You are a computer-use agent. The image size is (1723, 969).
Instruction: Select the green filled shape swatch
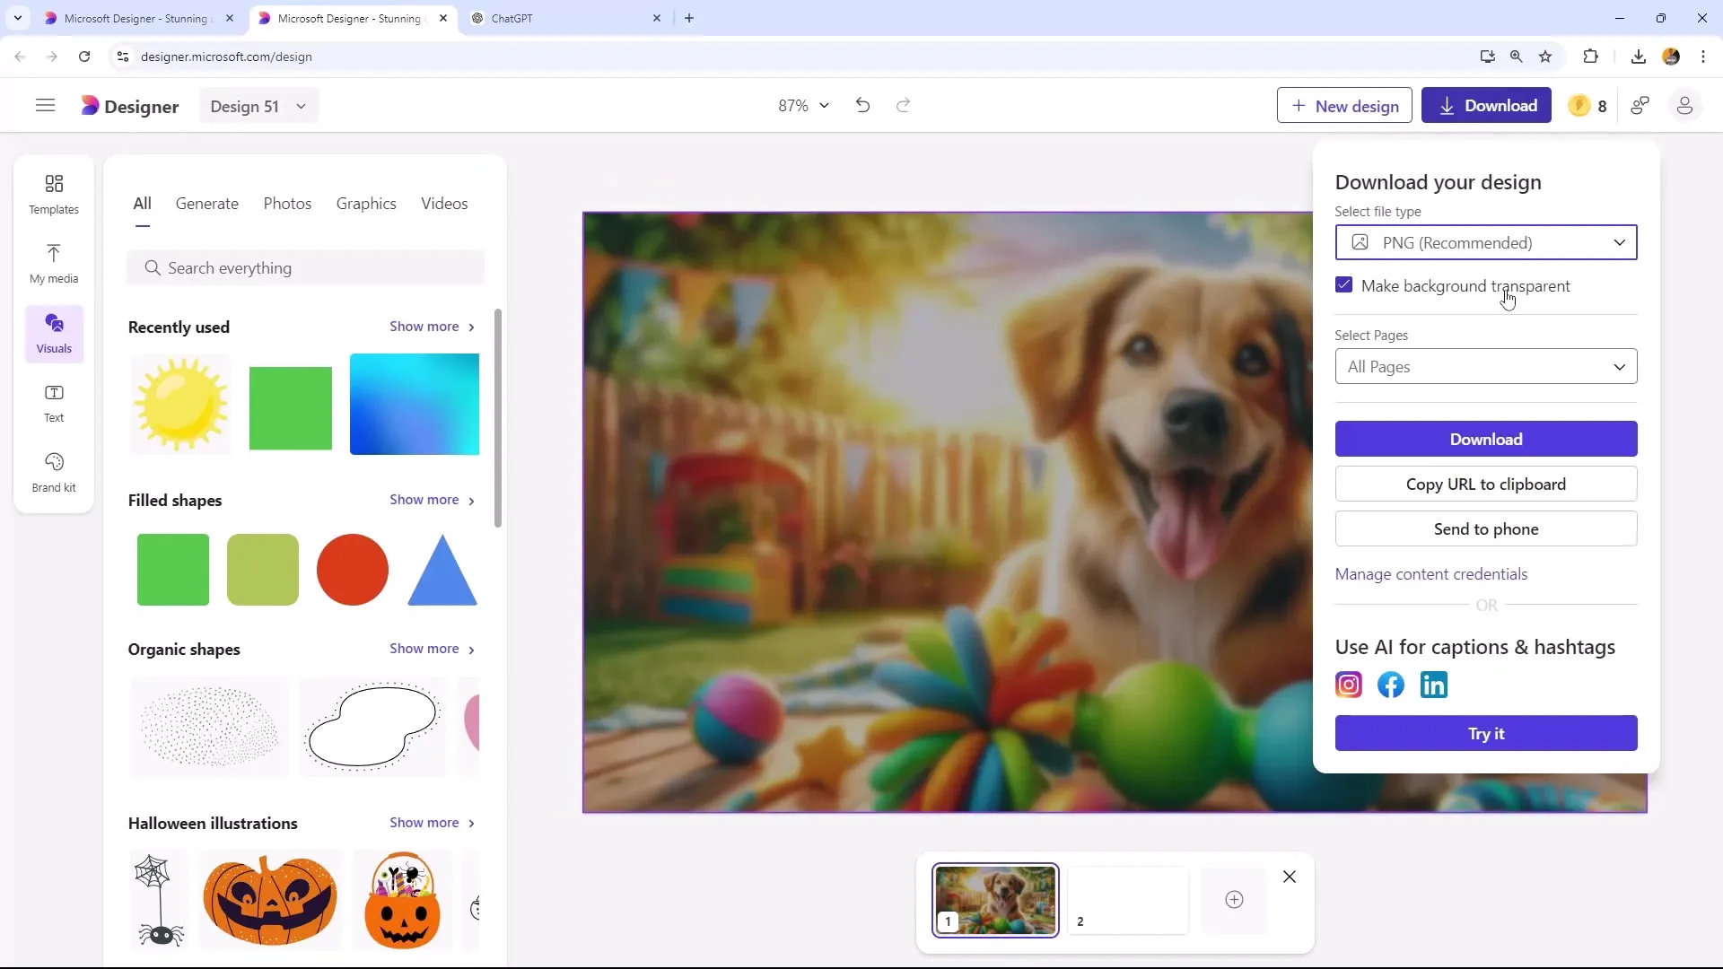point(173,569)
